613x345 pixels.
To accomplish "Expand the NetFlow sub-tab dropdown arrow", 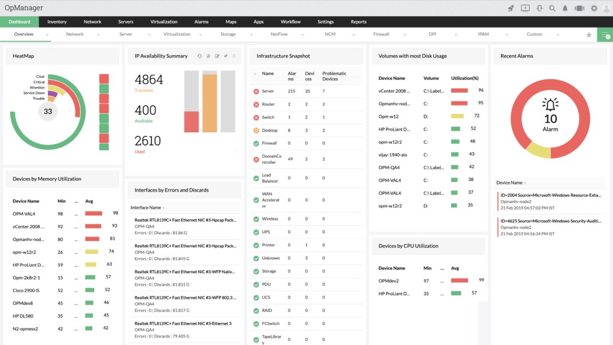I will tap(302, 35).
